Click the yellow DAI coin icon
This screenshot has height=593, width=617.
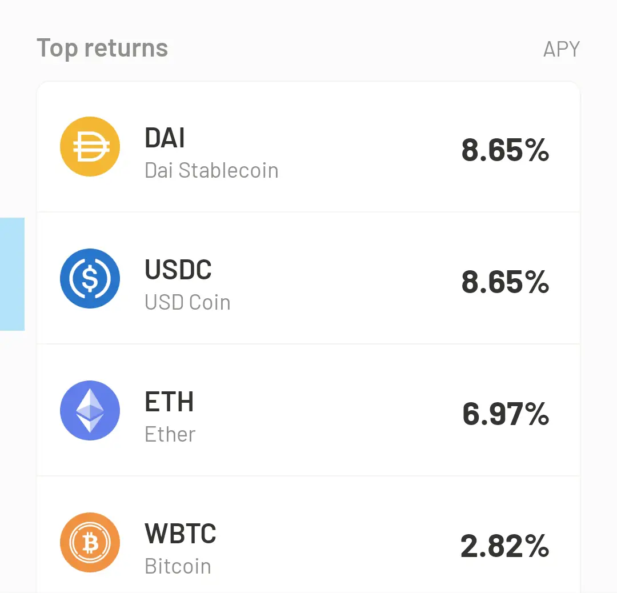tap(90, 146)
